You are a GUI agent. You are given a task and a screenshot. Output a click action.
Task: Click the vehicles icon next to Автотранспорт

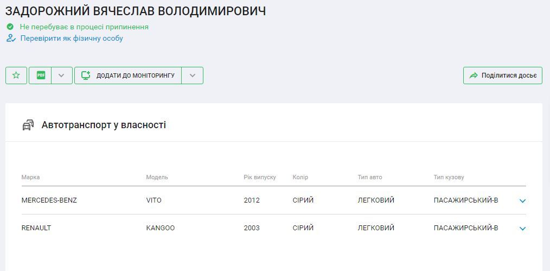tap(28, 125)
